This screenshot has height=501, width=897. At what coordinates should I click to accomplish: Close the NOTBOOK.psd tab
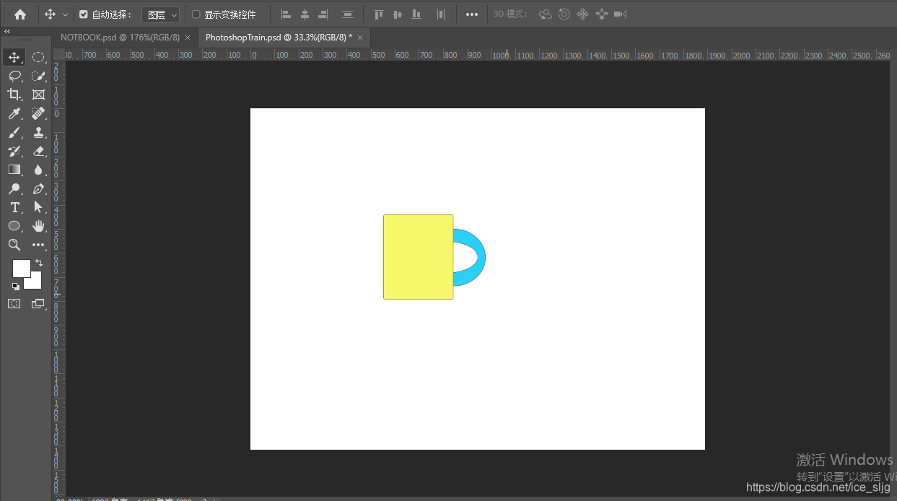point(188,37)
